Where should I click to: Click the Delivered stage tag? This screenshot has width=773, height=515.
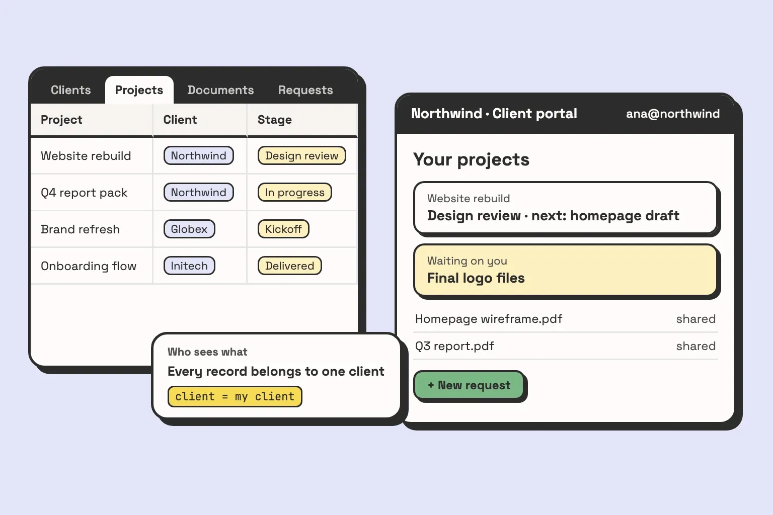(x=290, y=266)
